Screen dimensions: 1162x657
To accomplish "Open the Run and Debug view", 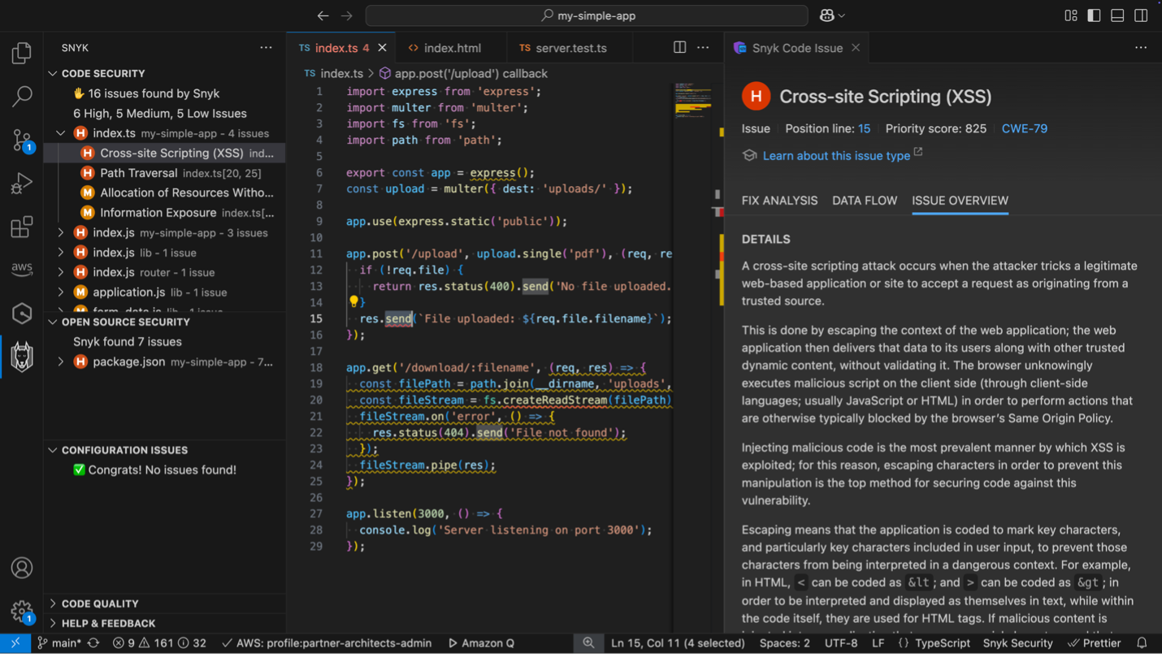I will tap(22, 183).
